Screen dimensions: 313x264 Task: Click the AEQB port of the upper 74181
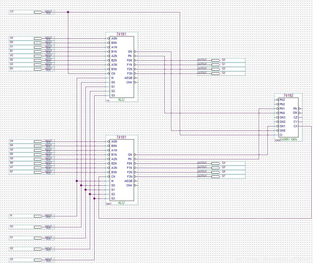[x=128, y=78]
